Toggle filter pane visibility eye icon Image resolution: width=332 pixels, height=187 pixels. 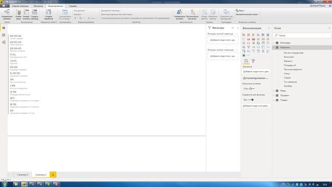(x=233, y=28)
